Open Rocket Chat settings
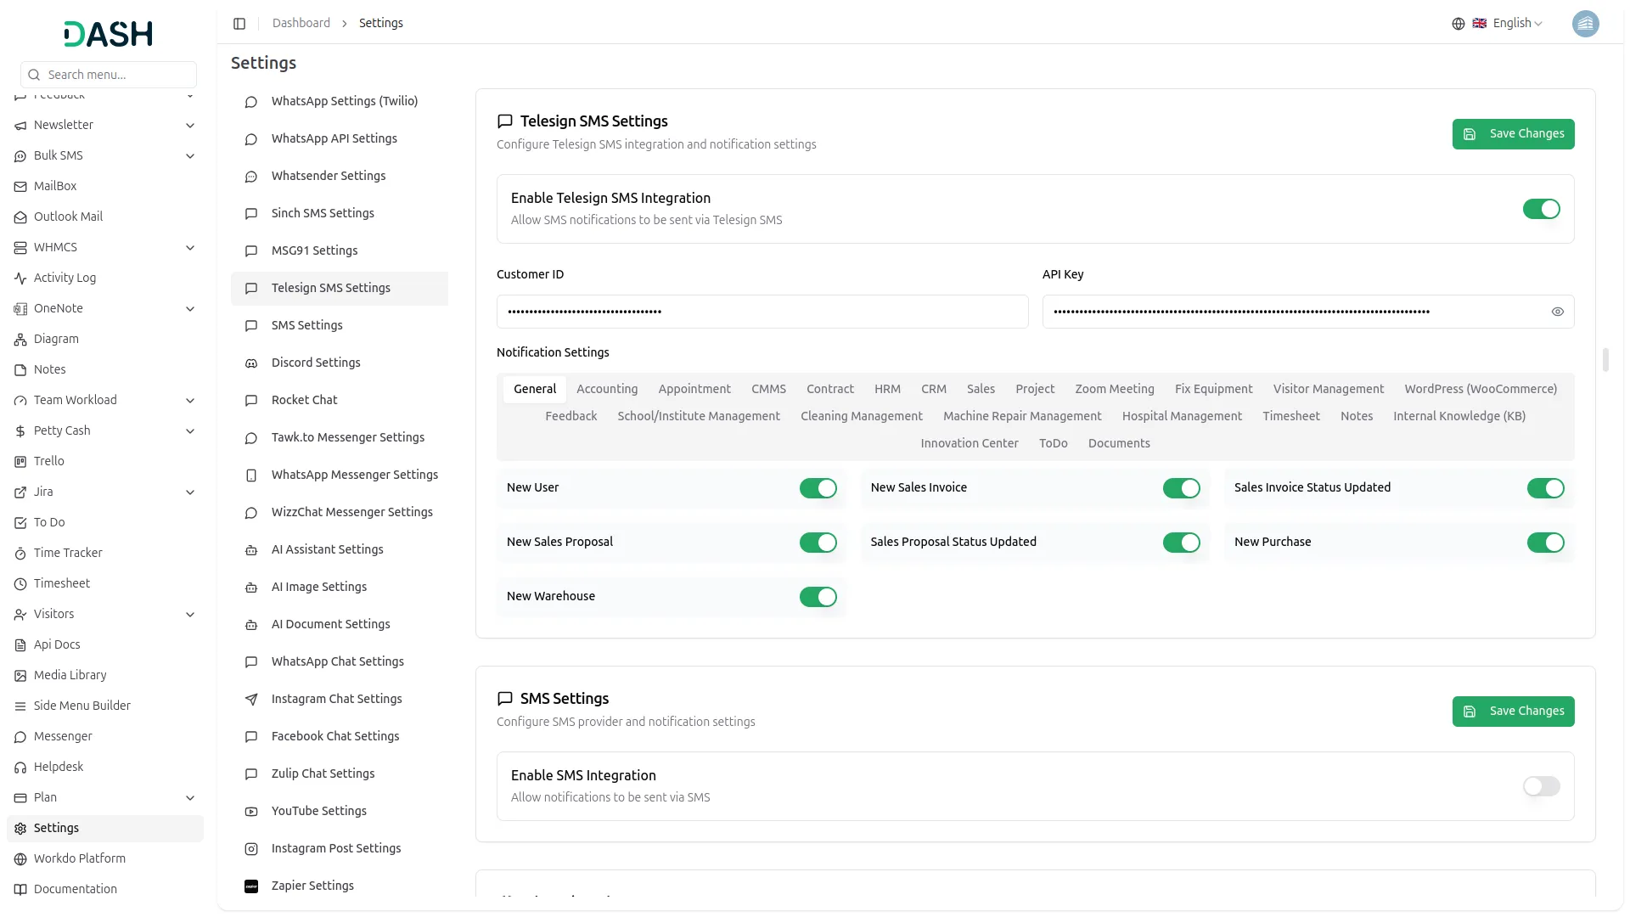This screenshot has height=917, width=1630. [x=339, y=401]
